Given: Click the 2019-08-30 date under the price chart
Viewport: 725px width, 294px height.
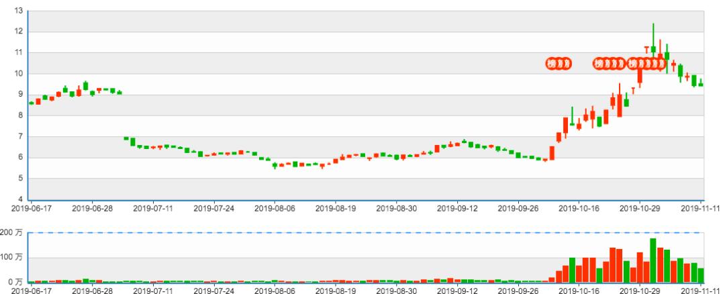Looking at the screenshot, I should point(396,208).
